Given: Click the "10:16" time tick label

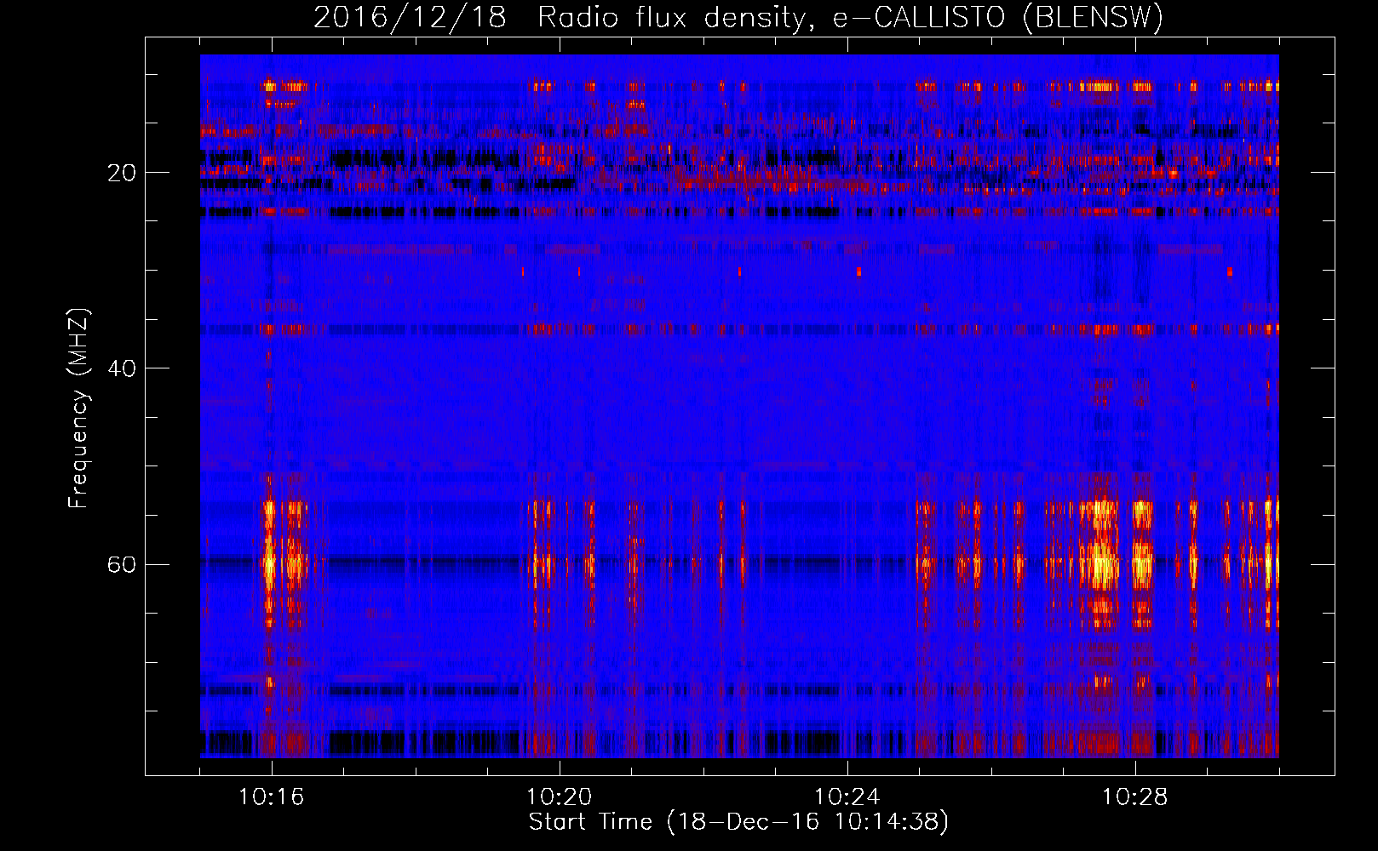Looking at the screenshot, I should (272, 797).
